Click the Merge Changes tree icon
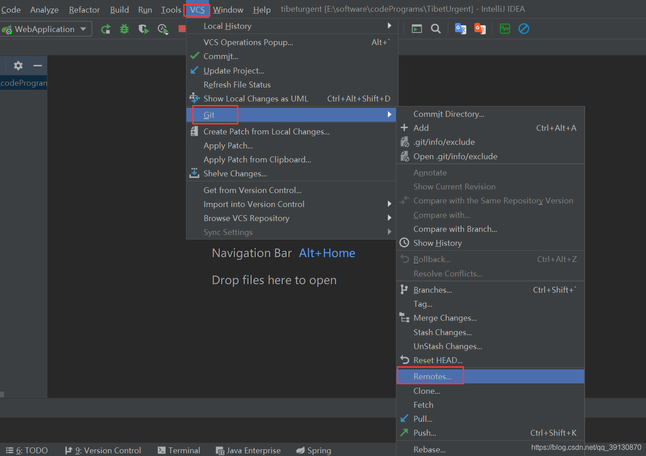The height and width of the screenshot is (456, 646). pyautogui.click(x=404, y=318)
